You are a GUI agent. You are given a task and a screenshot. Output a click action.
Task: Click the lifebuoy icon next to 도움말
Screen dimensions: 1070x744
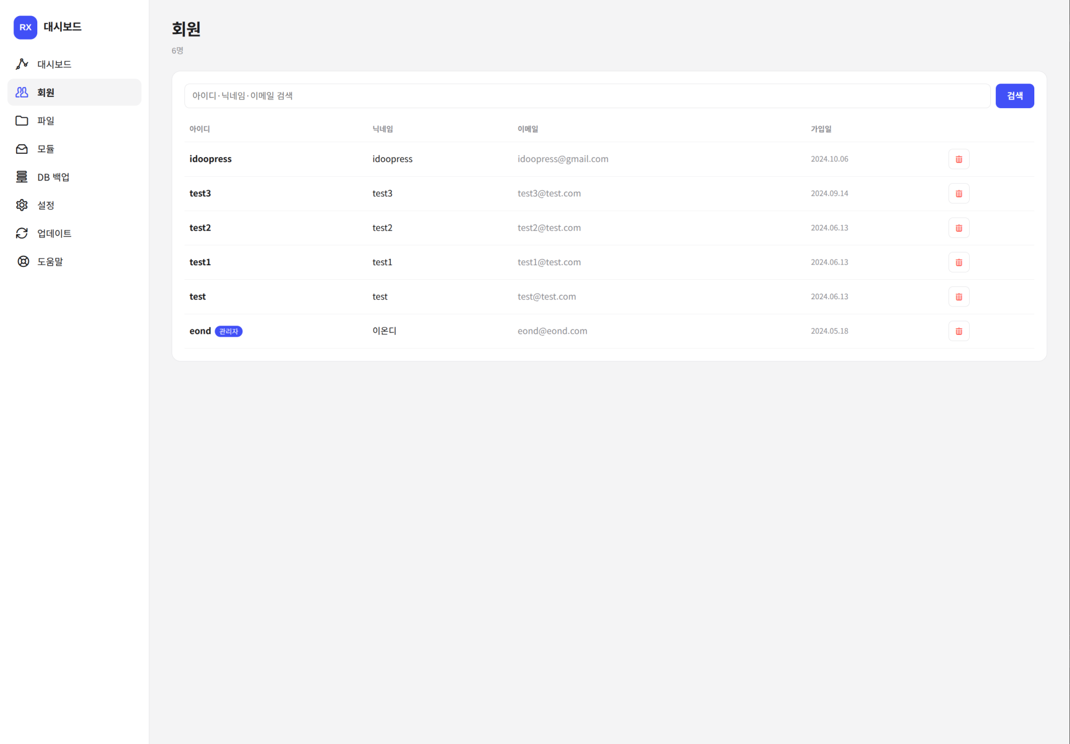23,261
